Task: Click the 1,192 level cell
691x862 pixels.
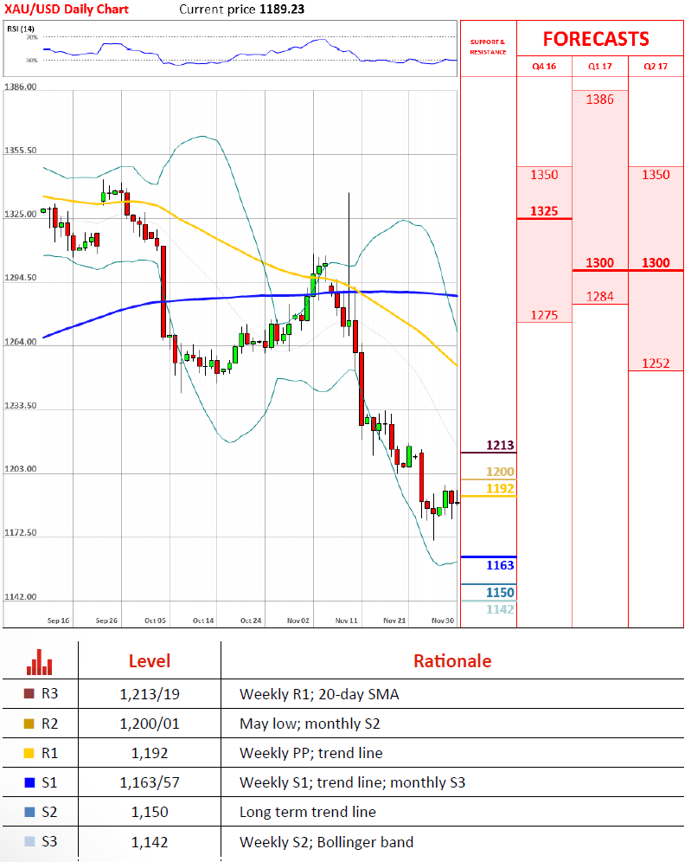Action: [x=150, y=753]
